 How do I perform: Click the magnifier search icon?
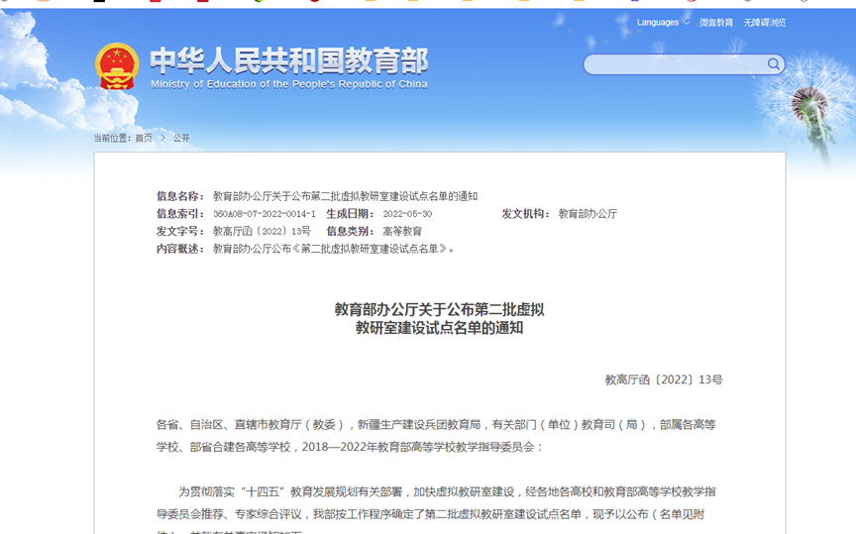pos(774,64)
